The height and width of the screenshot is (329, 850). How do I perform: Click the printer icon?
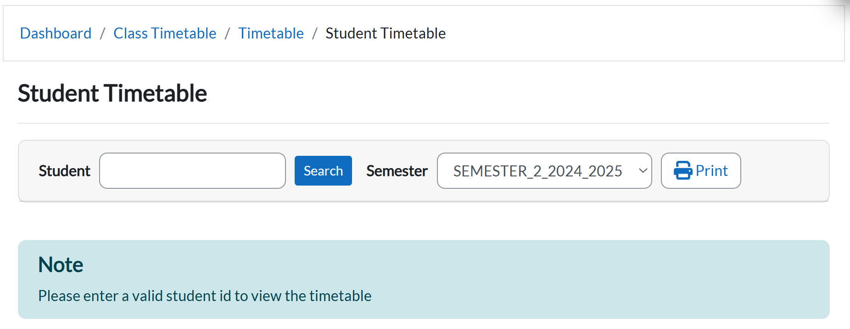(x=682, y=170)
